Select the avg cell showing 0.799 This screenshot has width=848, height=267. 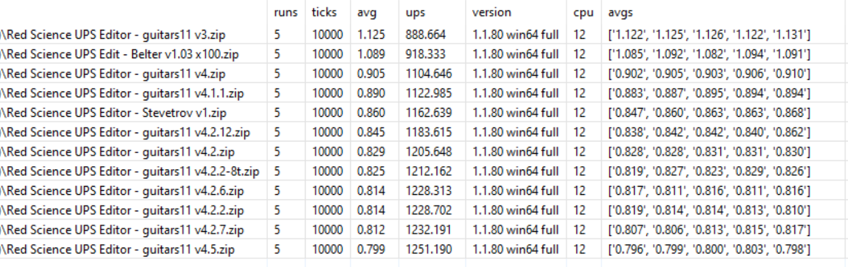click(x=371, y=249)
